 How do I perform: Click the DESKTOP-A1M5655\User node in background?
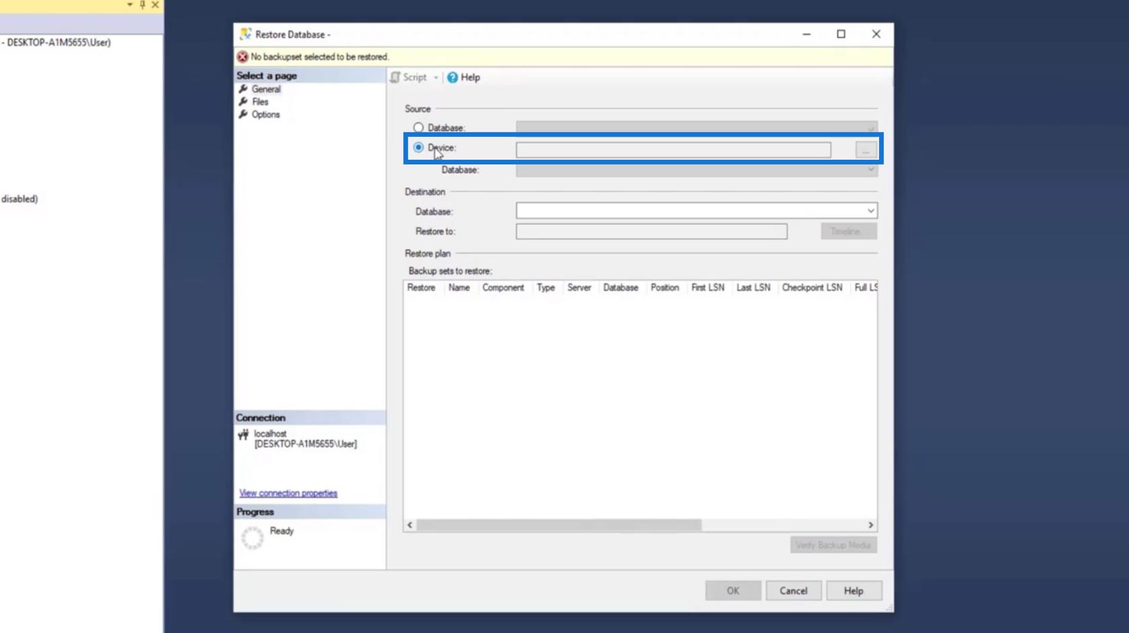point(58,42)
